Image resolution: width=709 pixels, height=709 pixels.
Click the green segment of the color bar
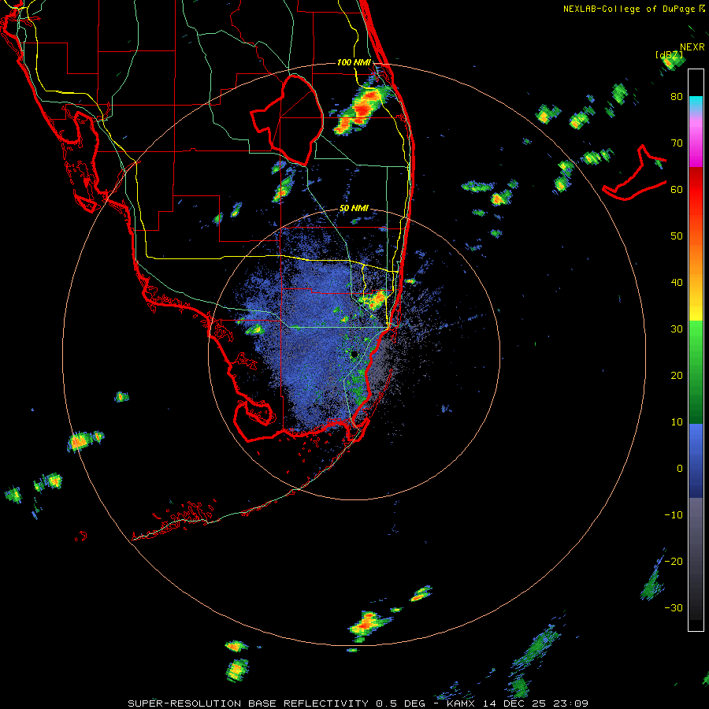coord(696,372)
